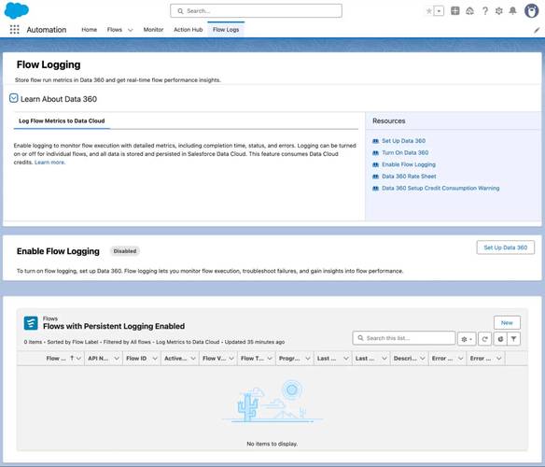Image resolution: width=545 pixels, height=467 pixels.
Task: Open Descri... column actions chevron
Action: [423, 358]
